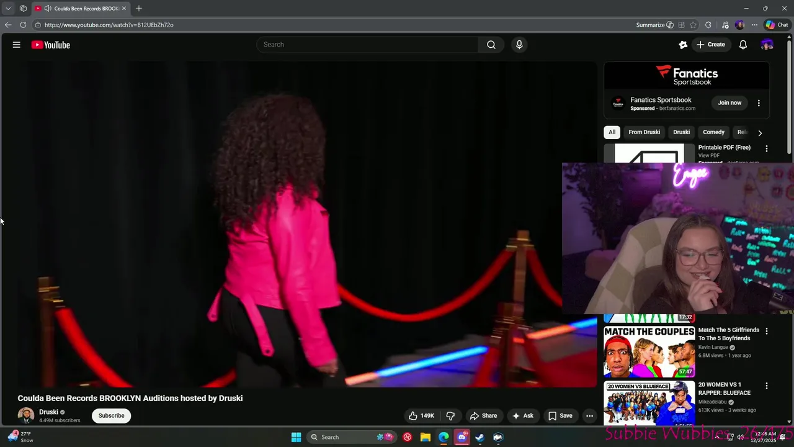
Task: Click Join now on Fanatics ad
Action: coord(729,103)
